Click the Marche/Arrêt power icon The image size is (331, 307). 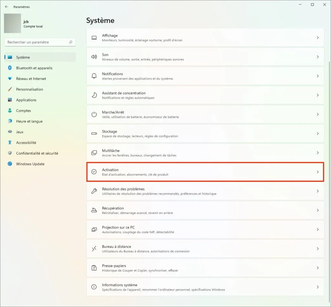[94, 114]
